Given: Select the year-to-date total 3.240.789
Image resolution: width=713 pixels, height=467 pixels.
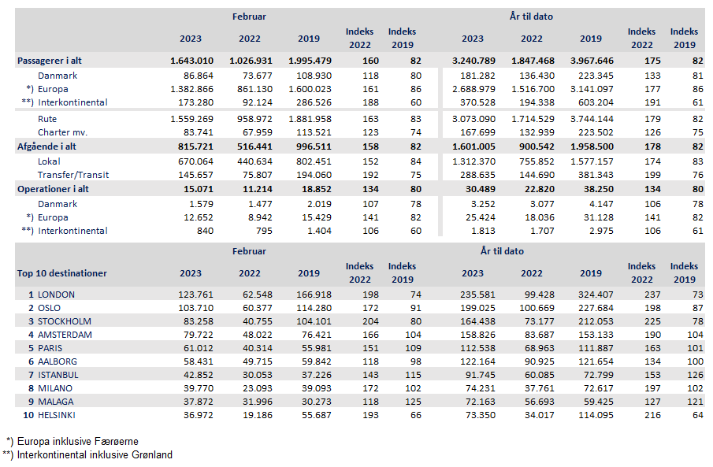Looking at the screenshot, I should click(473, 61).
